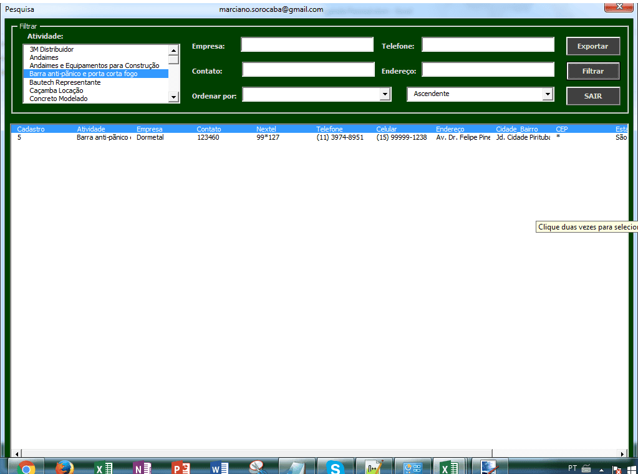Screen dimensions: 638x474
Task: Click the Exportar button
Action: point(592,46)
